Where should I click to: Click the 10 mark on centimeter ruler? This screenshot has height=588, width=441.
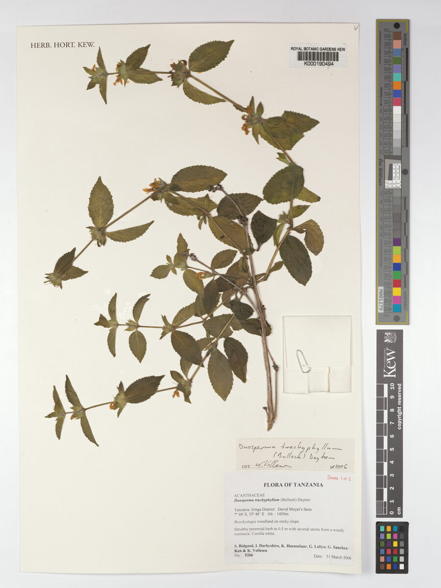pos(392,387)
